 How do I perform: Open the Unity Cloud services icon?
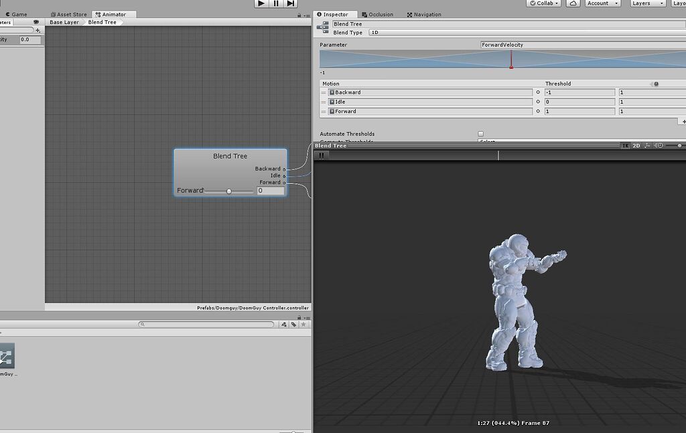click(x=573, y=3)
